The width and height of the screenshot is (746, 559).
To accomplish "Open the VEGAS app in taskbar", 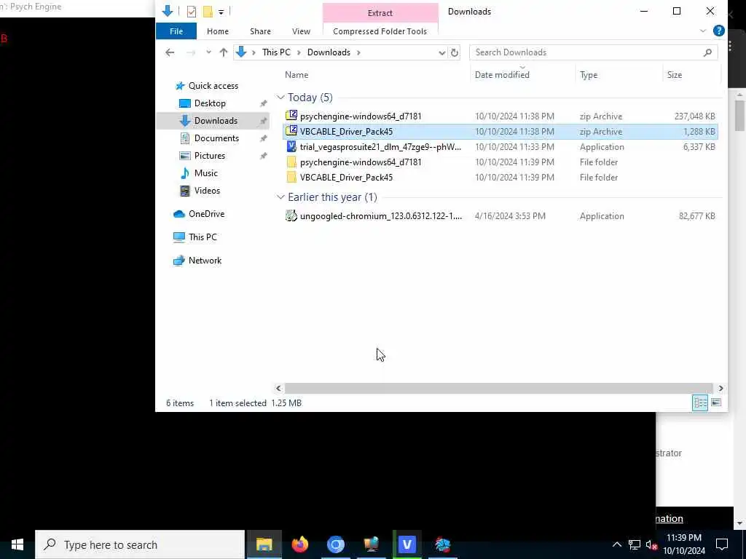I will coord(407,544).
